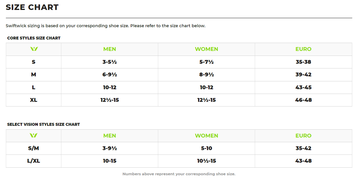Select the S/M row label in Vision chart

pos(33,148)
